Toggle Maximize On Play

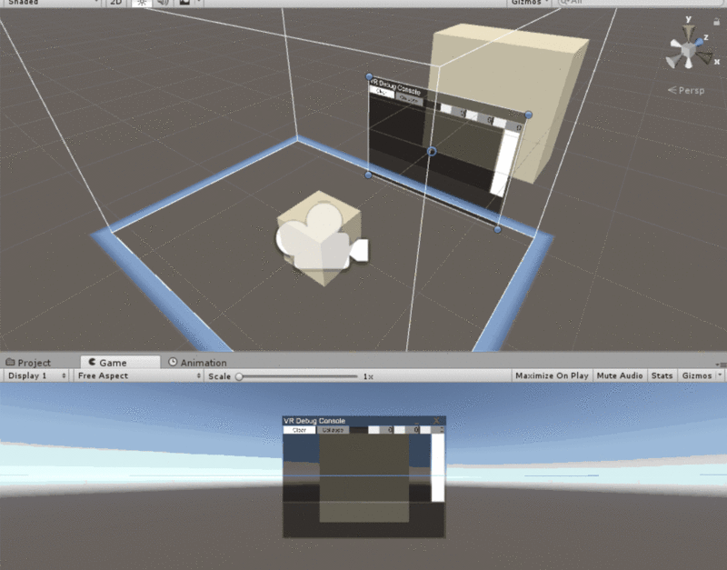[x=552, y=375]
